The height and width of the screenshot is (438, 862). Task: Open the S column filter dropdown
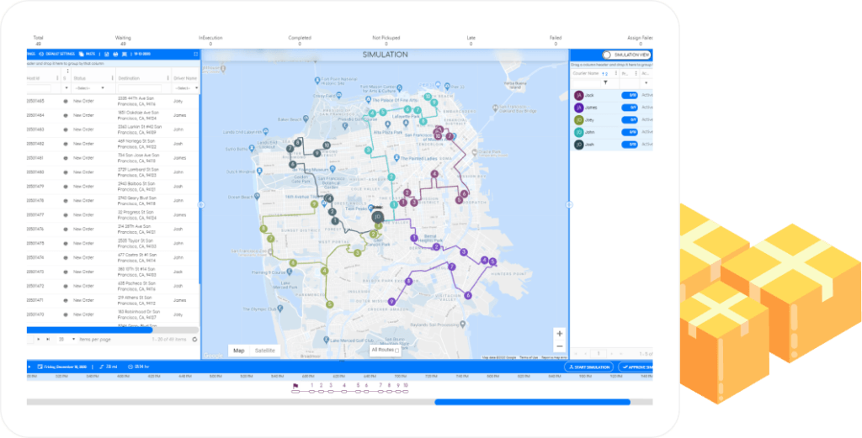point(67,87)
